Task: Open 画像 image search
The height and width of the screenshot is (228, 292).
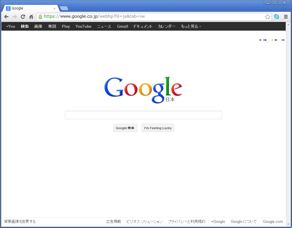Action: (x=38, y=26)
